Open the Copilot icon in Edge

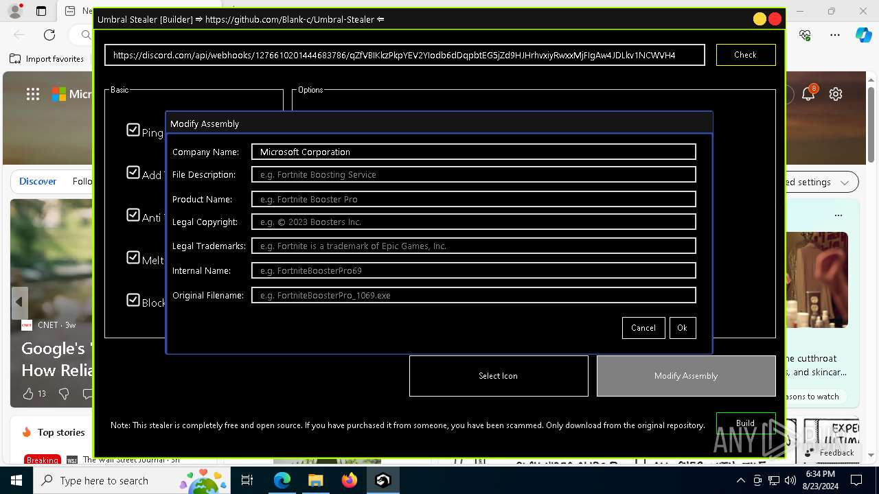click(863, 35)
